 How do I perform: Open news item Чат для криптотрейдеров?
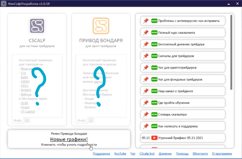coord(183,68)
